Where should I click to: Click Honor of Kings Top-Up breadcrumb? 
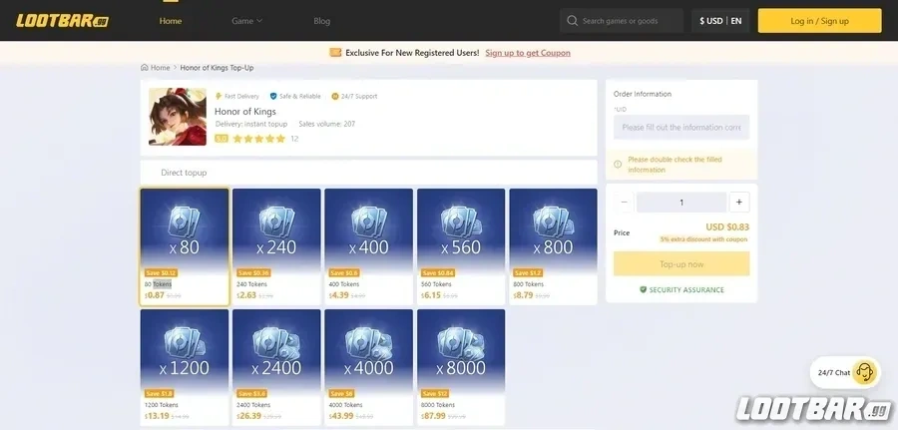217,68
